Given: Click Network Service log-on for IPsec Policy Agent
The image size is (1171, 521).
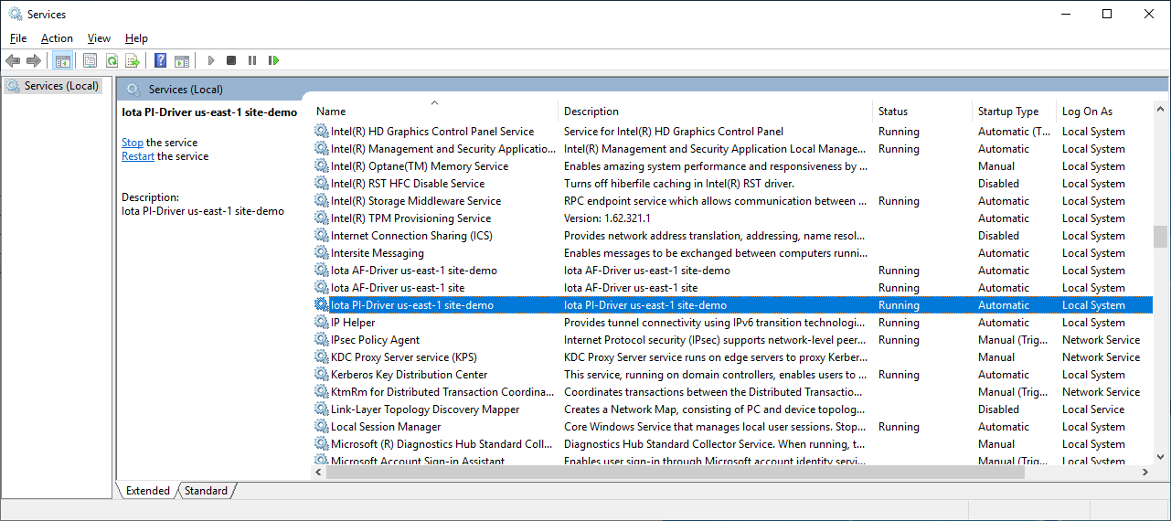Looking at the screenshot, I should (x=1101, y=340).
